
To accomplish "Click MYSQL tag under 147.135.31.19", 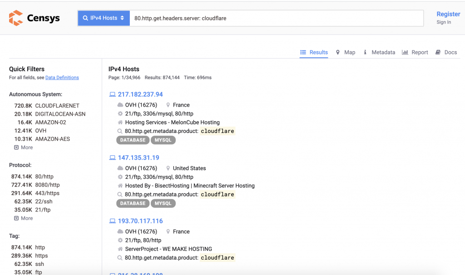I will (163, 203).
